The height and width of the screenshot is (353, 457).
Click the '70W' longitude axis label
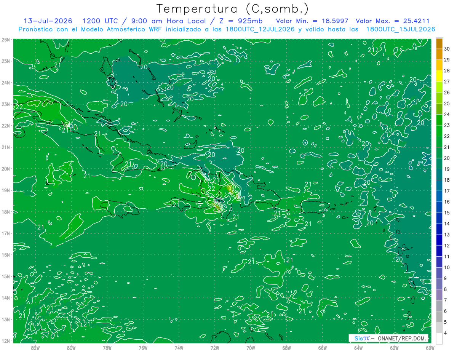(x=251, y=347)
